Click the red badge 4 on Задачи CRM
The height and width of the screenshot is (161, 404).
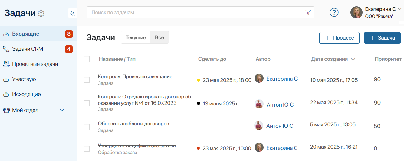(69, 49)
